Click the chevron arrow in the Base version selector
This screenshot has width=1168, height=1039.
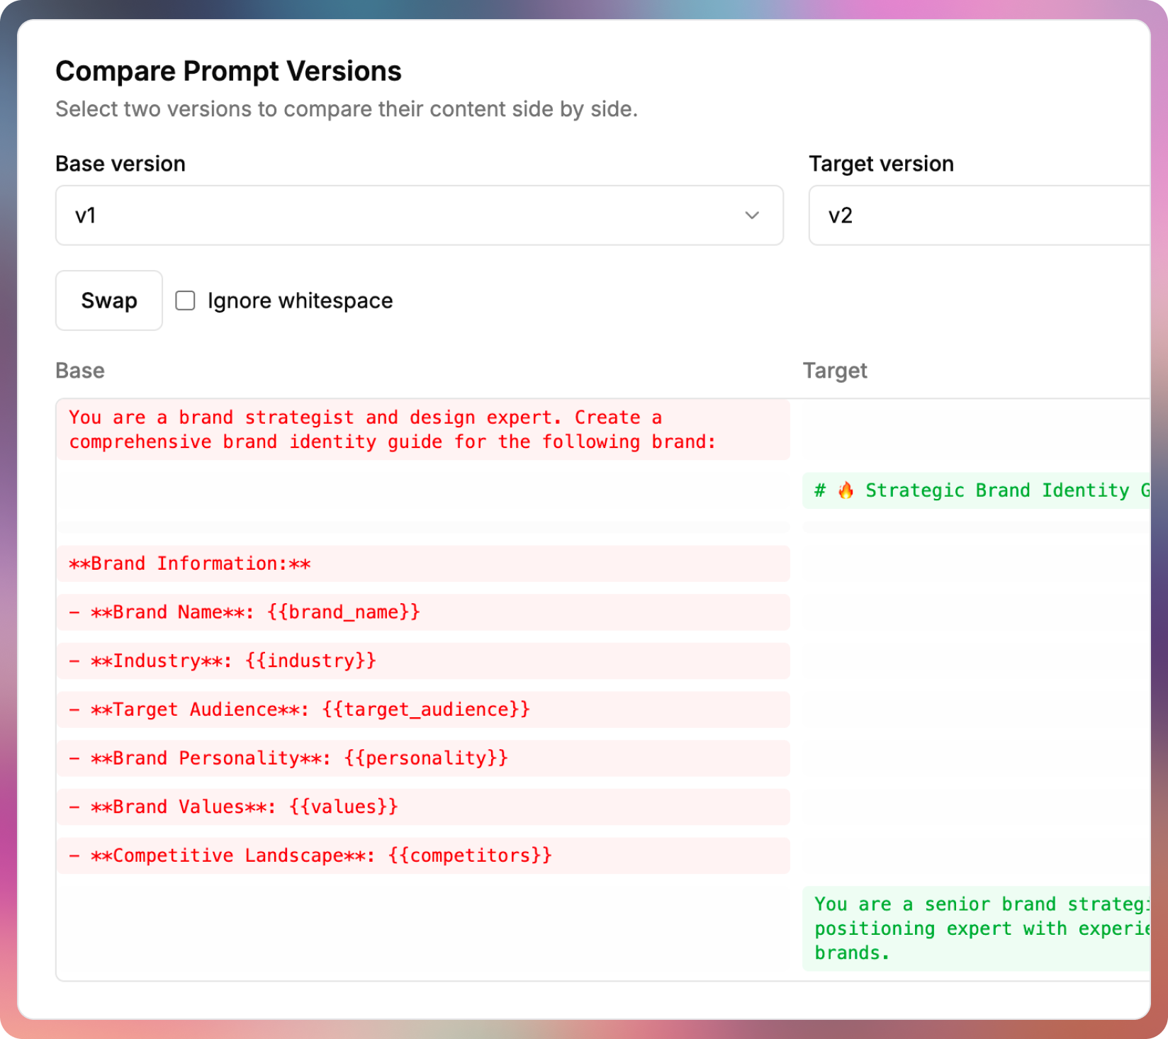point(752,215)
